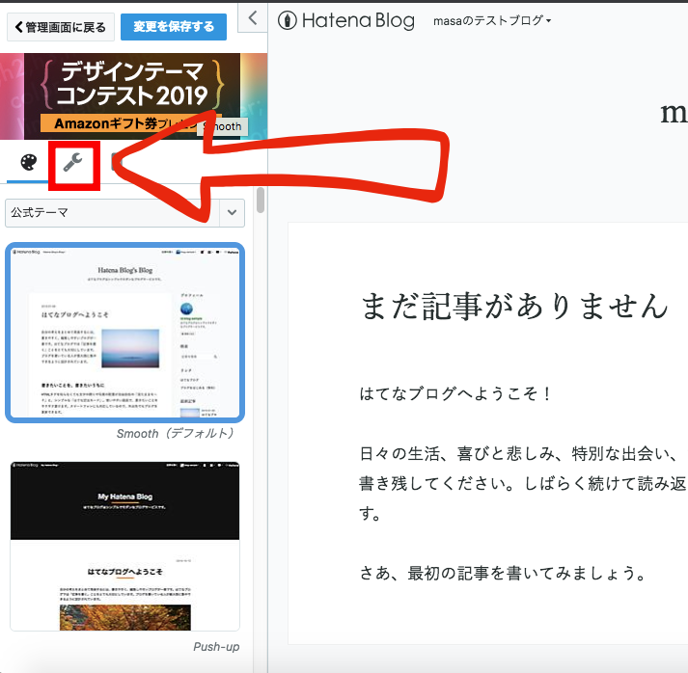
Task: Click the 管理画面に戻る back button
Action: pos(61,27)
